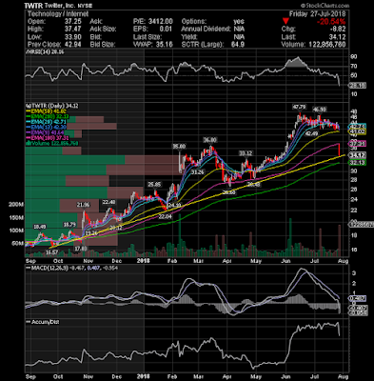Click the Low value 33.90
This screenshot has width=374, height=381.
72,37
